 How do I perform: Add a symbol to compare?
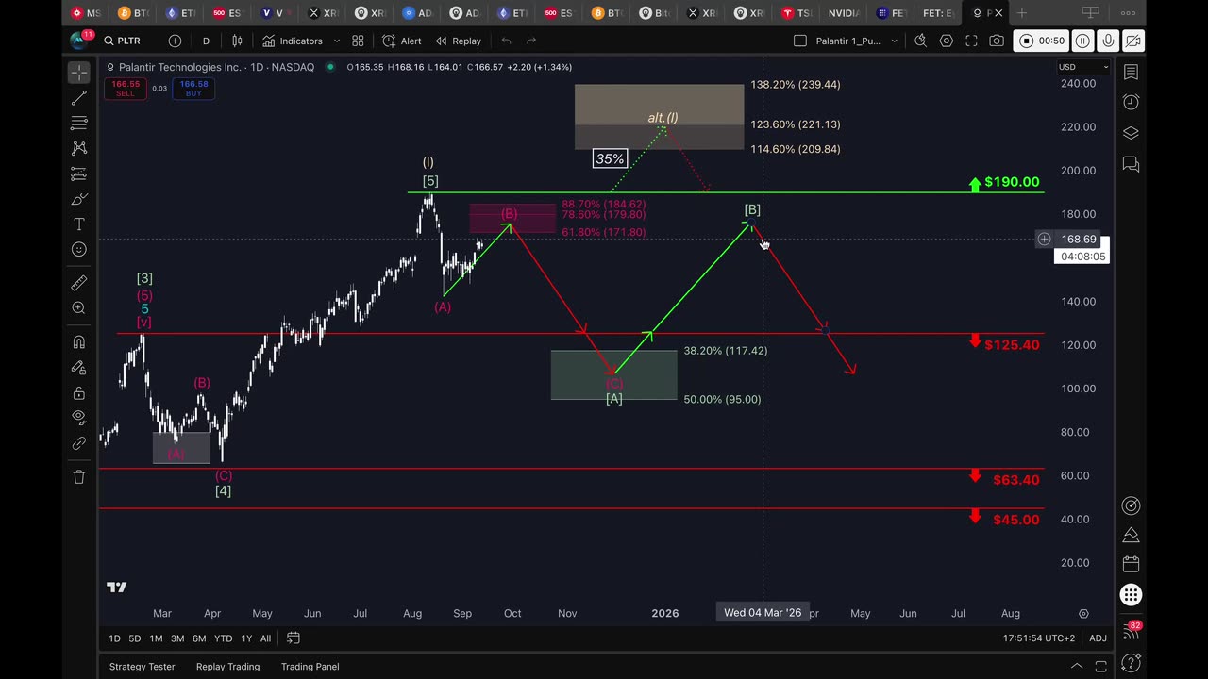[175, 41]
